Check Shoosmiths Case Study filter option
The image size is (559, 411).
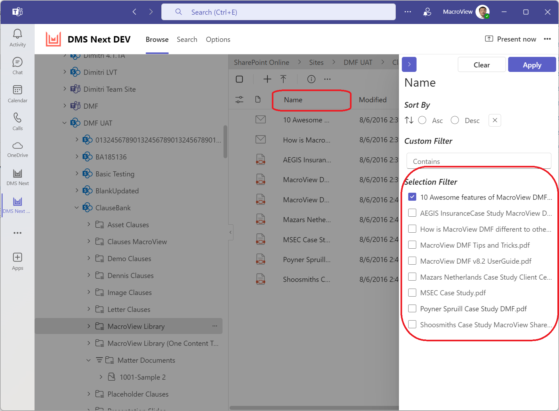412,324
